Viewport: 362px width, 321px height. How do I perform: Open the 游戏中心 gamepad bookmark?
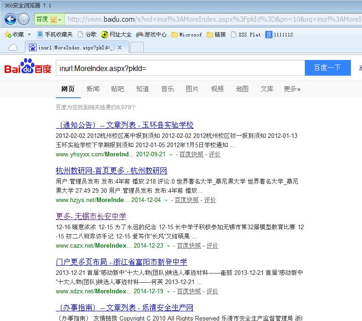(151, 35)
